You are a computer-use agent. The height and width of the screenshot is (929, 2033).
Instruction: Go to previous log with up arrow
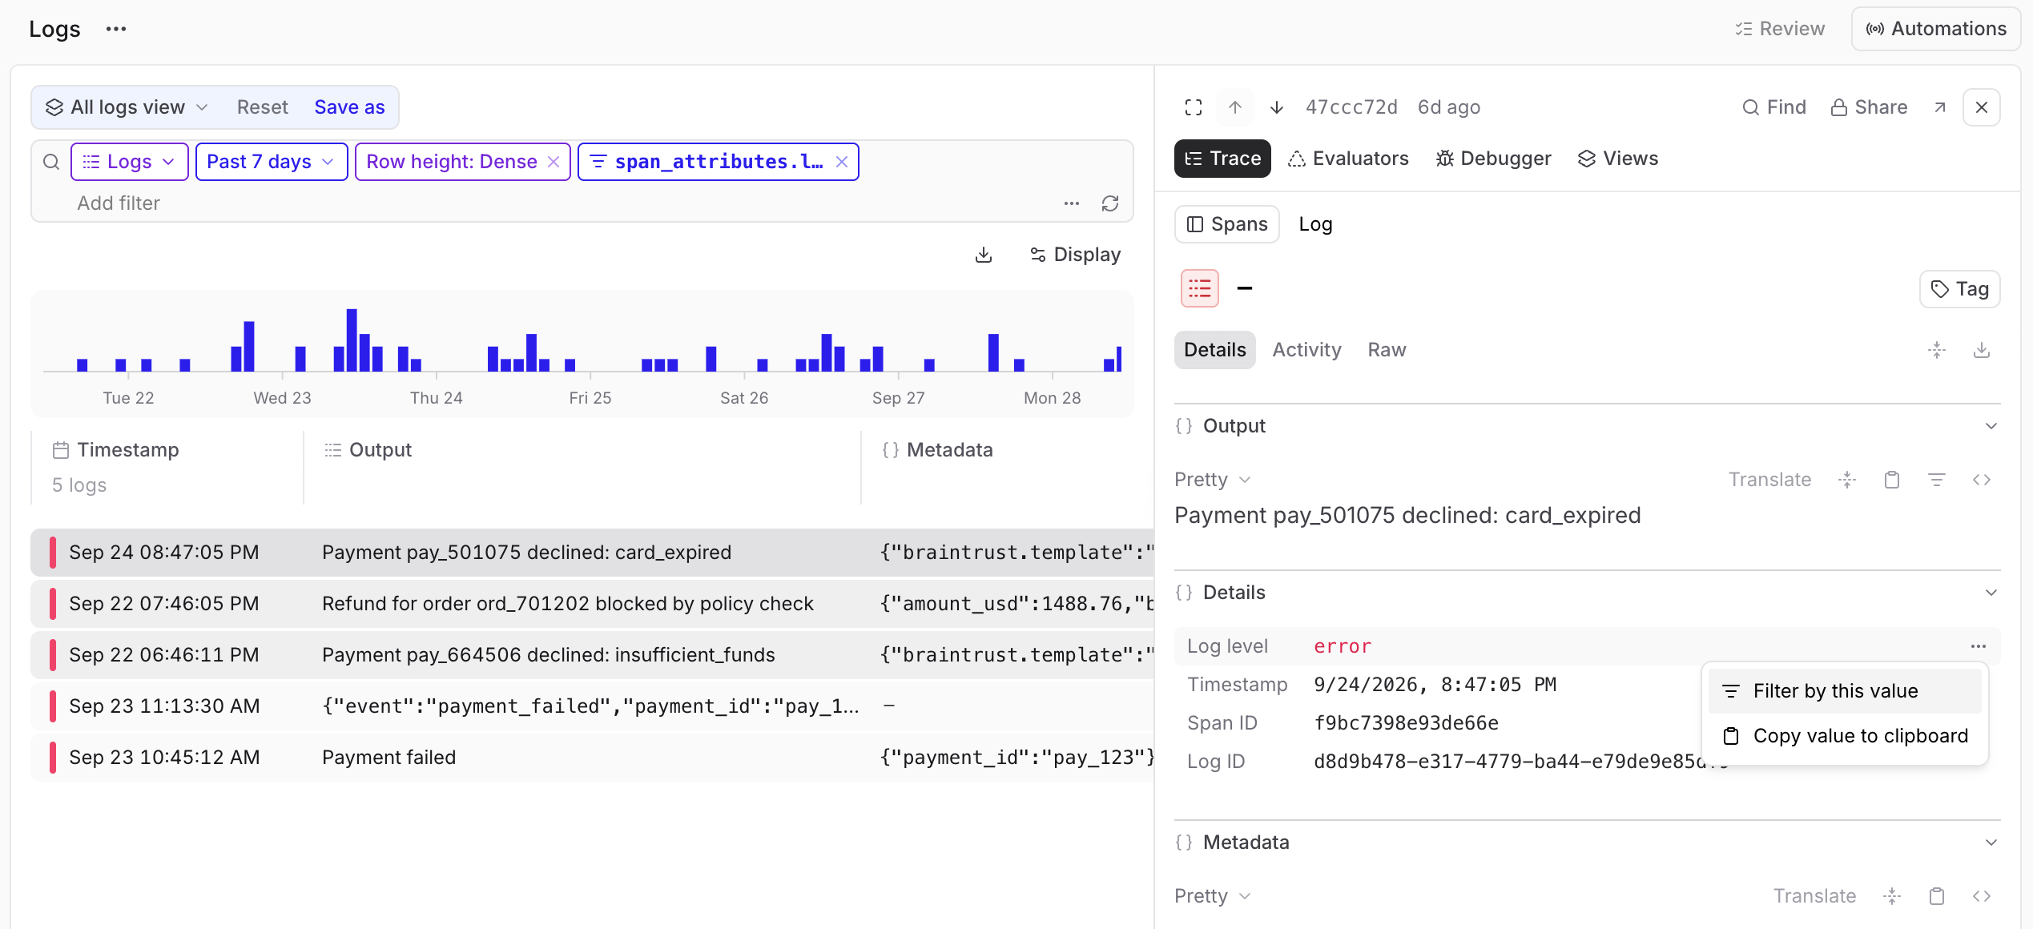click(1235, 107)
